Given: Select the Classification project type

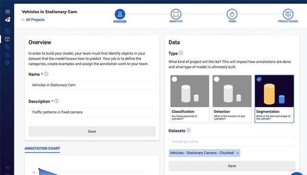Looking at the screenshot, I should click(x=189, y=98).
